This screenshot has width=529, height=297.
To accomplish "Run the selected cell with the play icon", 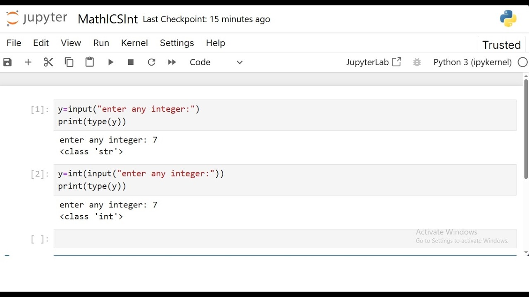I will pos(111,62).
